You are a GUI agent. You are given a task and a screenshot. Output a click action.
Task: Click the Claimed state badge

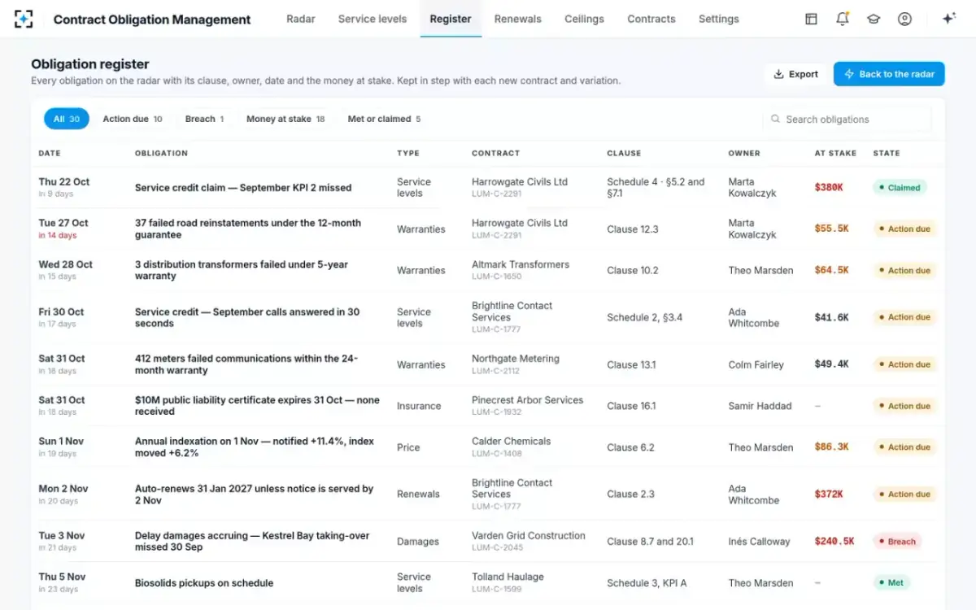point(899,187)
